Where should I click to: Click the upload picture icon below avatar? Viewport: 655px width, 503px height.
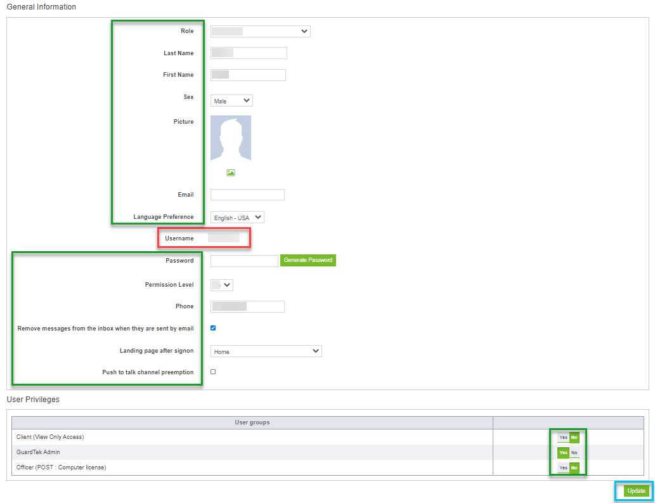[231, 173]
